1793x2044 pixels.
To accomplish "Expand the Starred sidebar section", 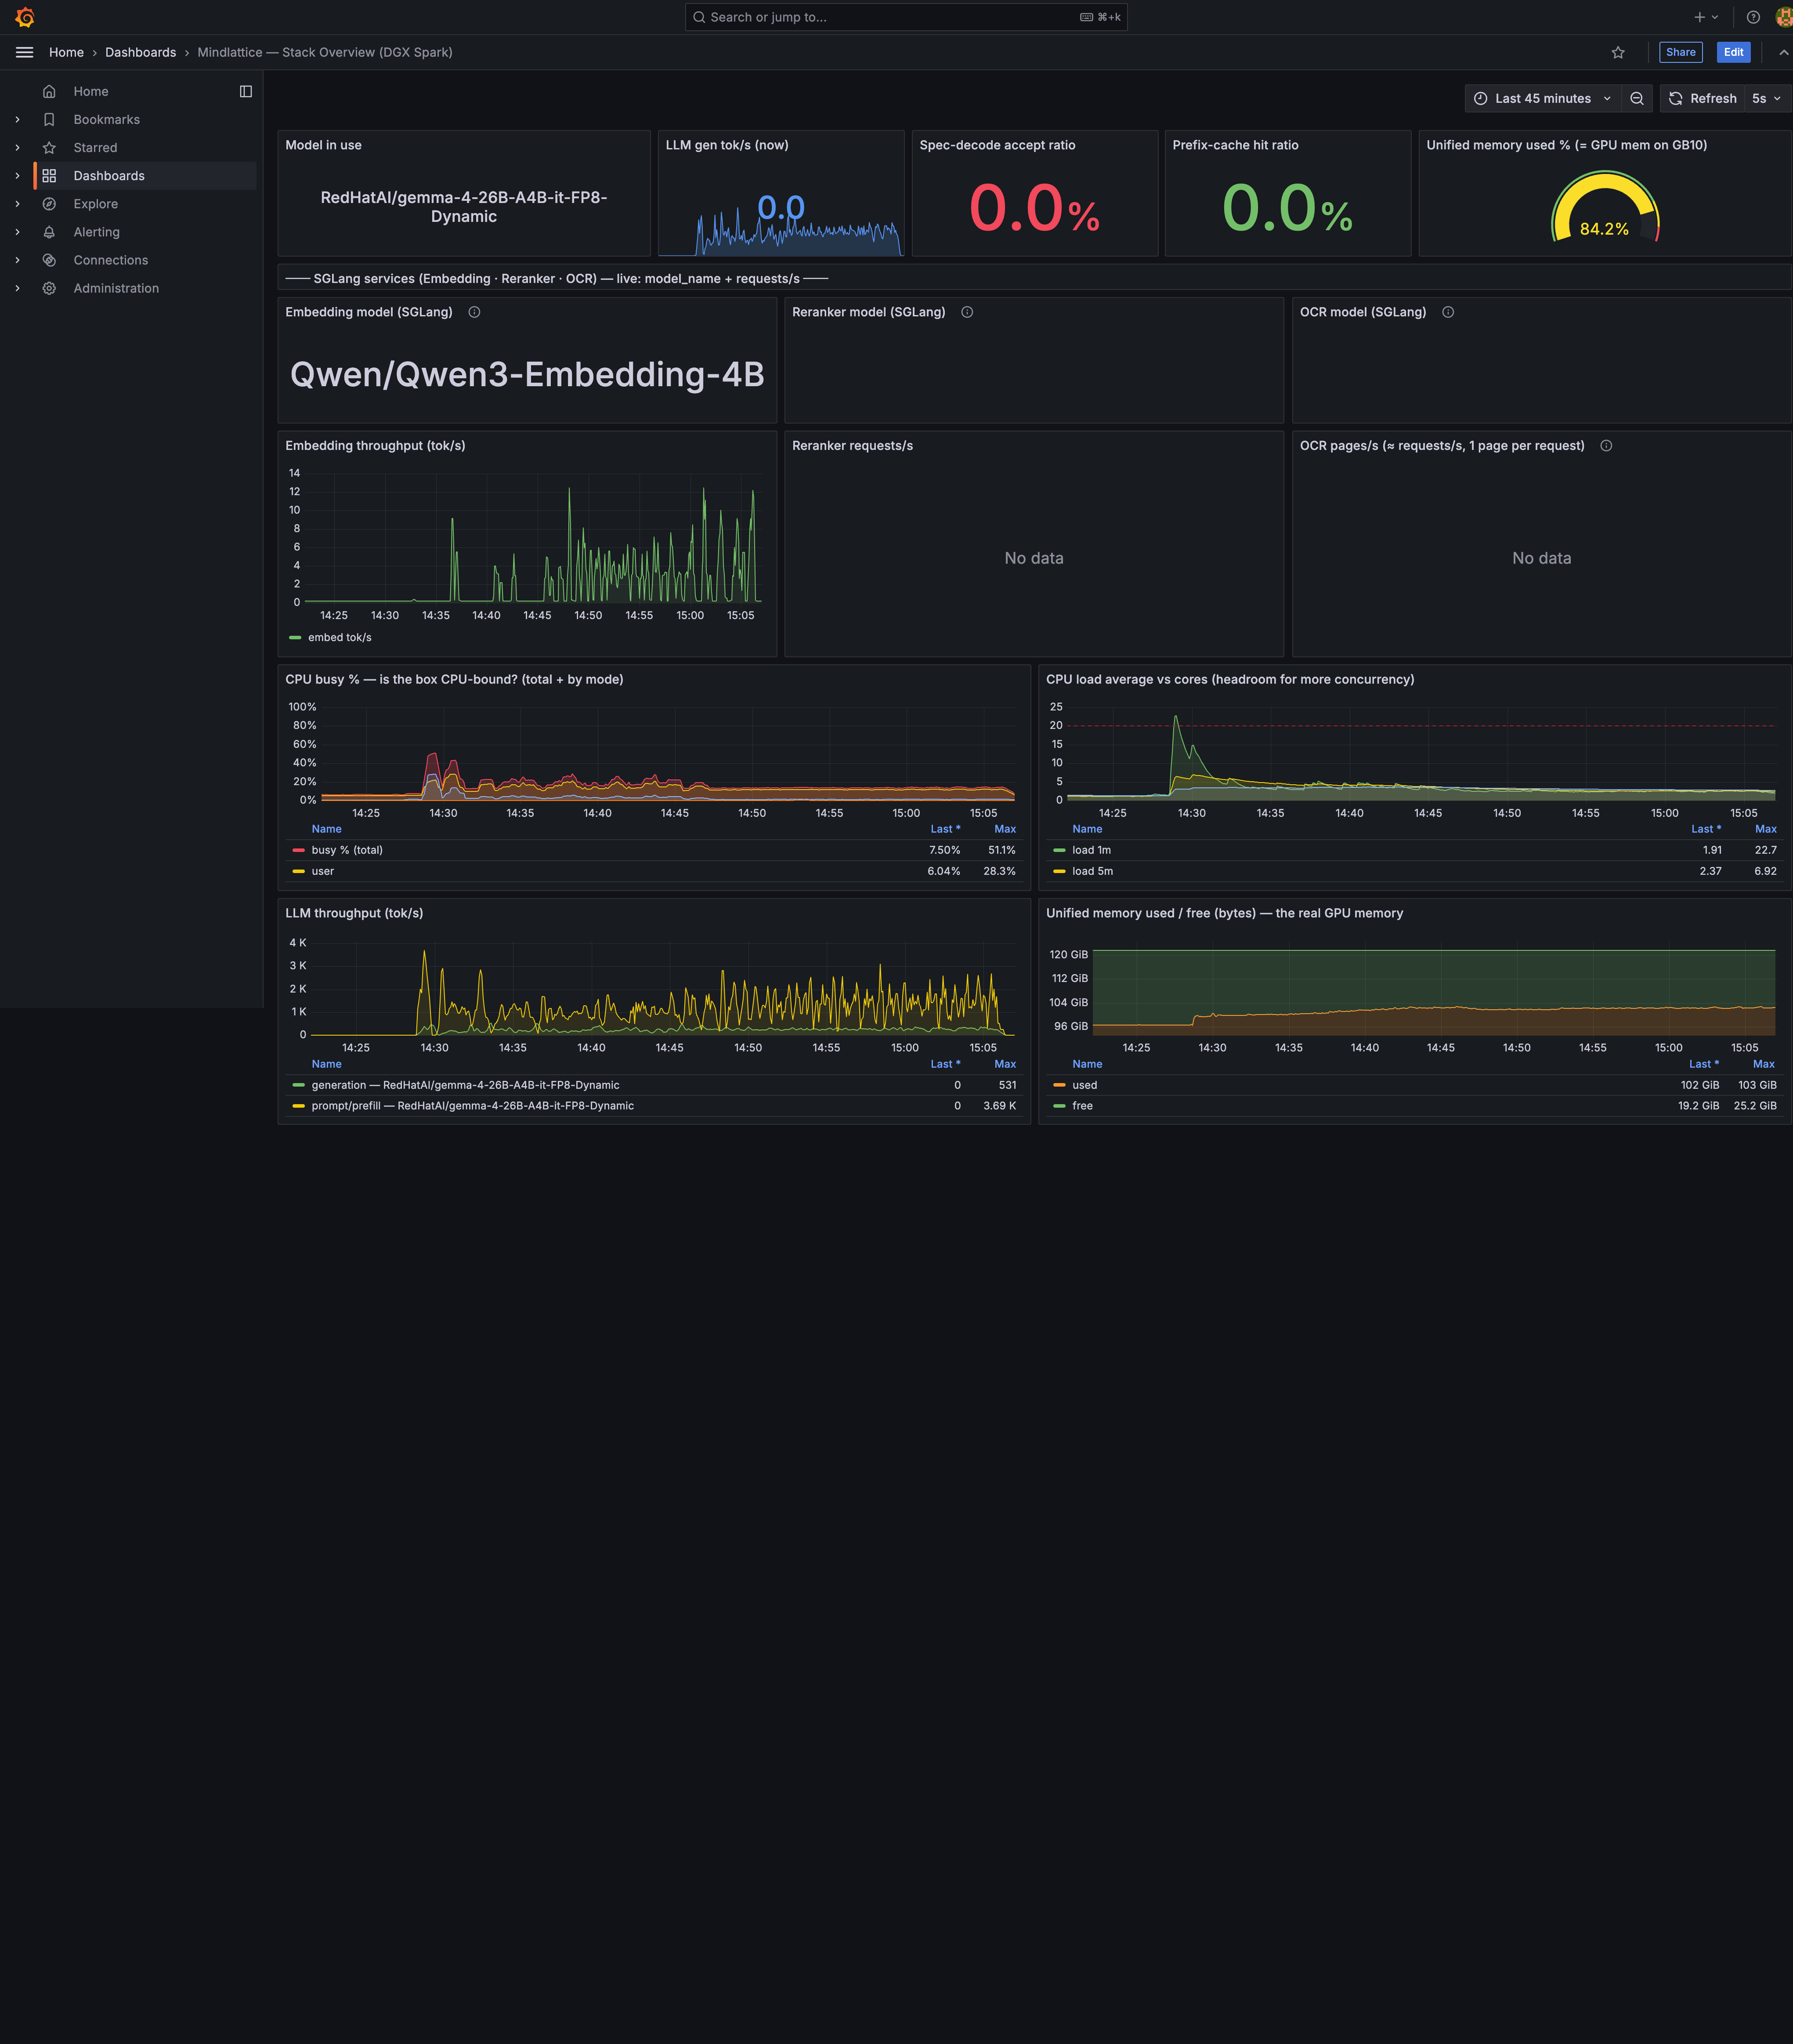I will (x=17, y=147).
